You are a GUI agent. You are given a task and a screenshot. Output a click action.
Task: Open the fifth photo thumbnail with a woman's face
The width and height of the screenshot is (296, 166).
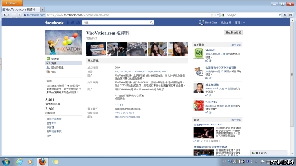tap(178, 49)
